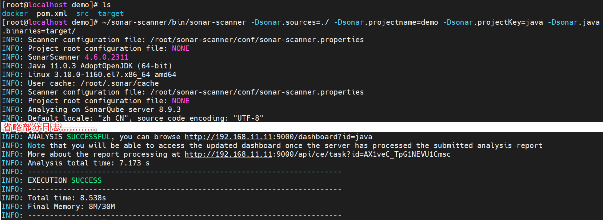Click the green SUCCESSFUL word after ANALYSIS
Image resolution: width=603 pixels, height=220 pixels.
pyautogui.click(x=88, y=137)
